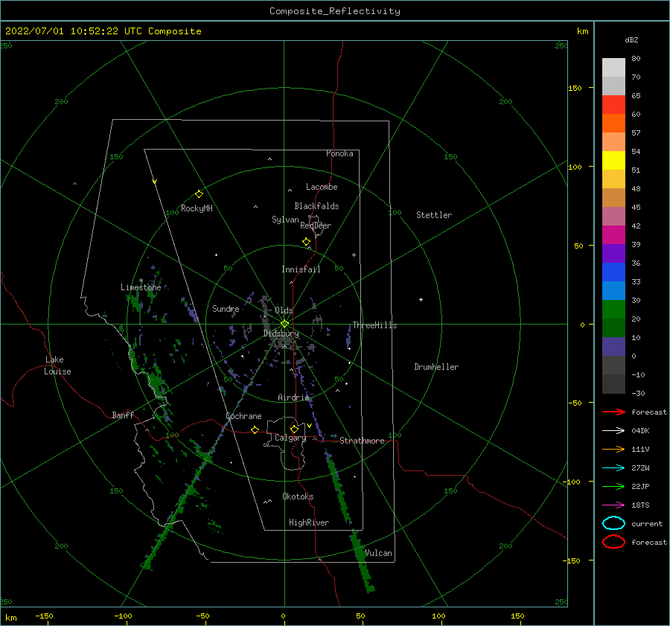Click the Didsbury town label
670x626 pixels.
coord(281,333)
